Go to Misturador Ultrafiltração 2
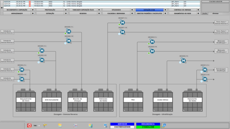 pyautogui.click(x=221, y=51)
